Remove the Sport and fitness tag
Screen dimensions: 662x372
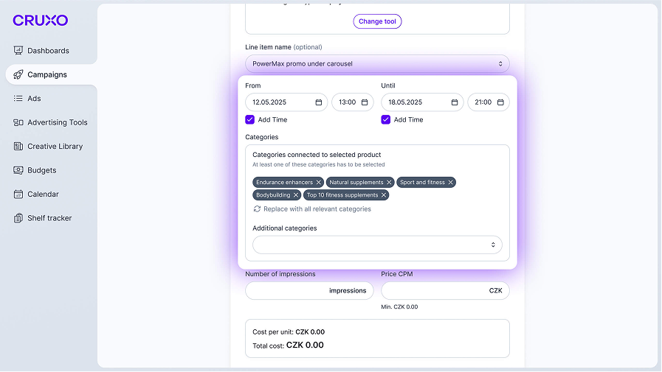pos(451,182)
